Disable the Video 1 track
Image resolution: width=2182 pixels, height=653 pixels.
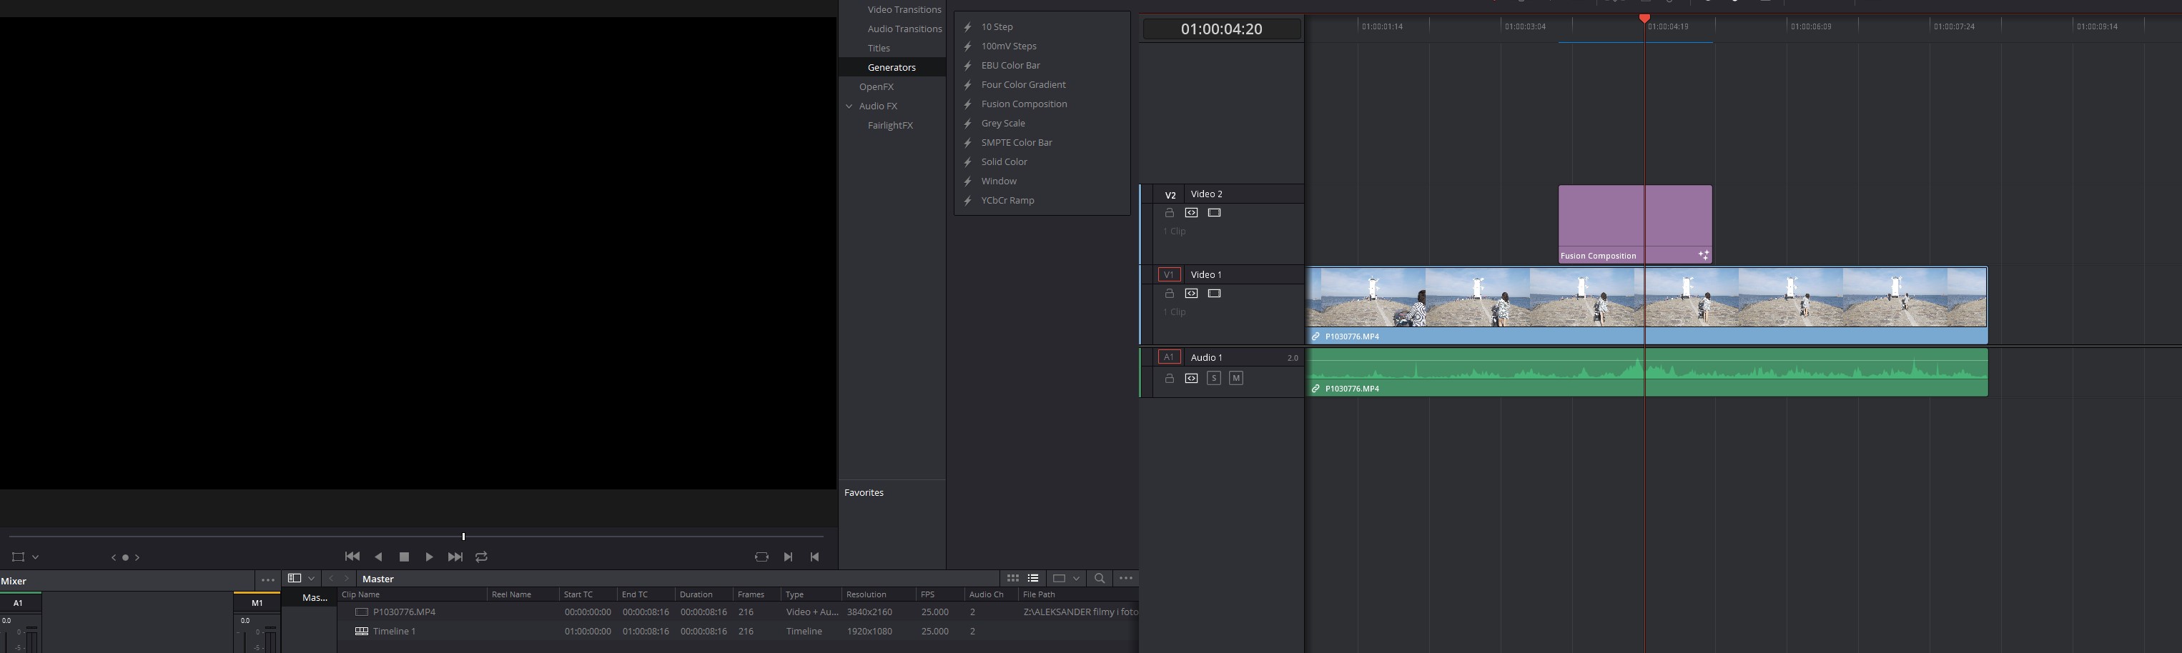pyautogui.click(x=1214, y=293)
